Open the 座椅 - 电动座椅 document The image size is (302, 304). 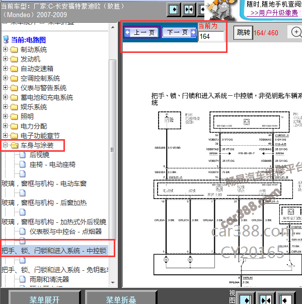52,164
